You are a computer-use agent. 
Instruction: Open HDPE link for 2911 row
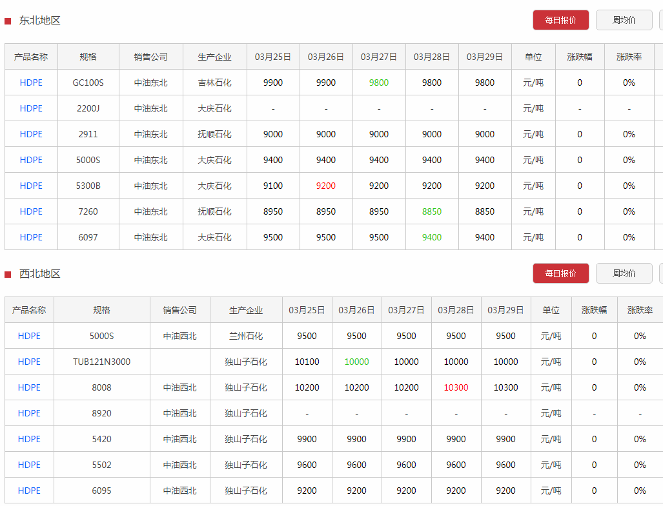31,134
